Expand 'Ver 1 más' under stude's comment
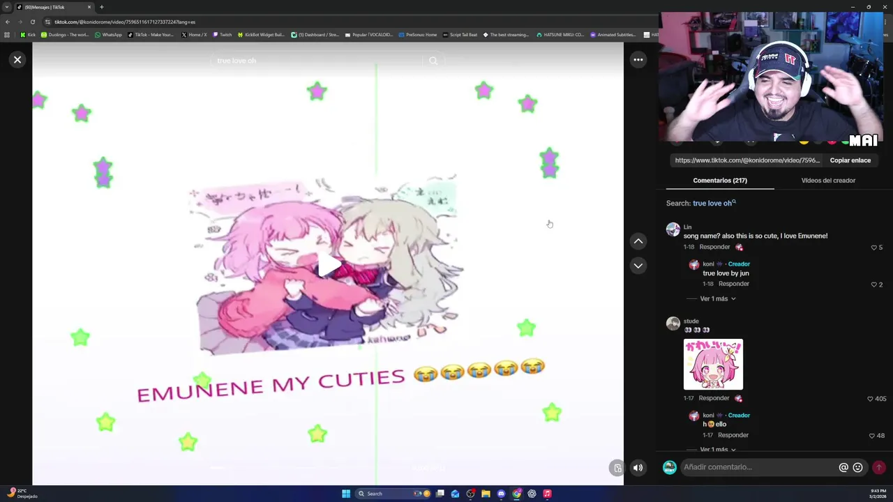 pyautogui.click(x=717, y=450)
